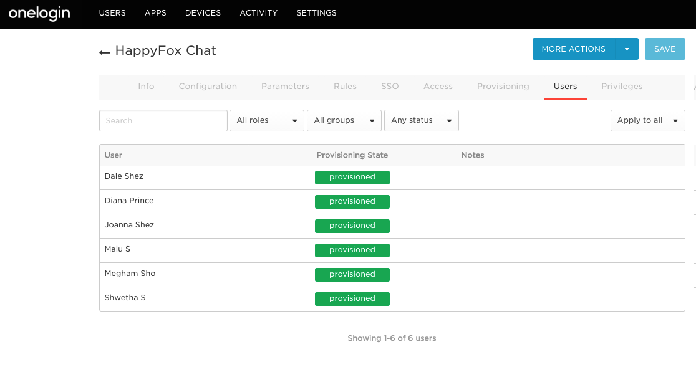Click the OneLogin logo
This screenshot has width=696, height=367.
tap(39, 14)
